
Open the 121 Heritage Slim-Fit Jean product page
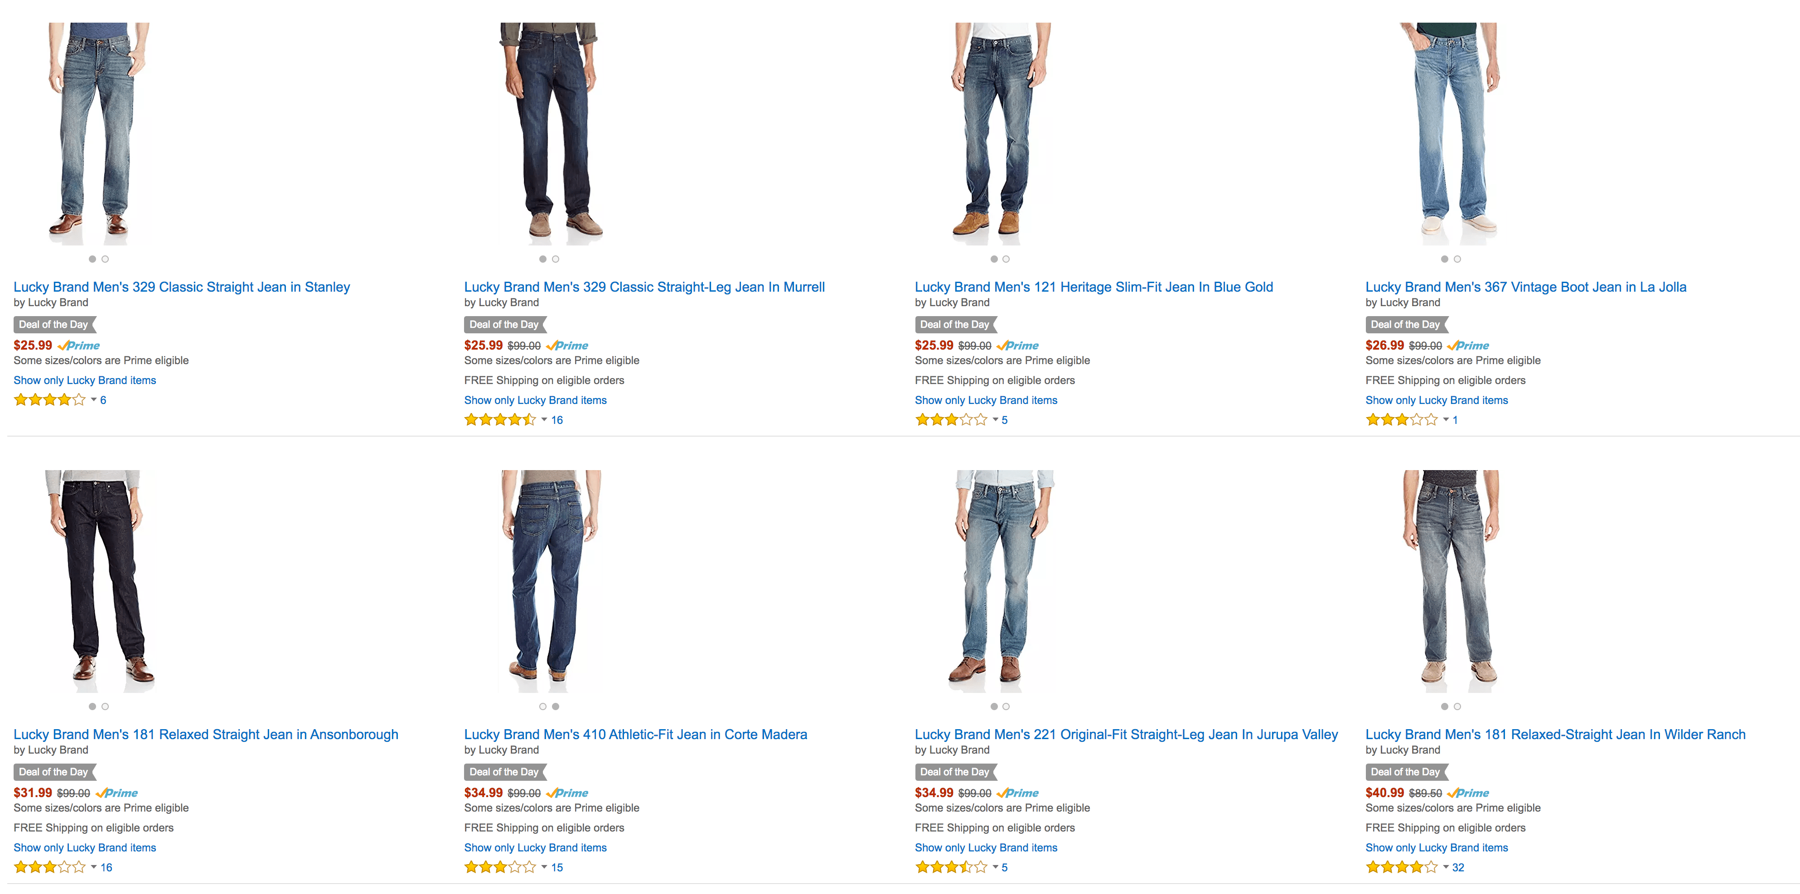pos(1093,286)
